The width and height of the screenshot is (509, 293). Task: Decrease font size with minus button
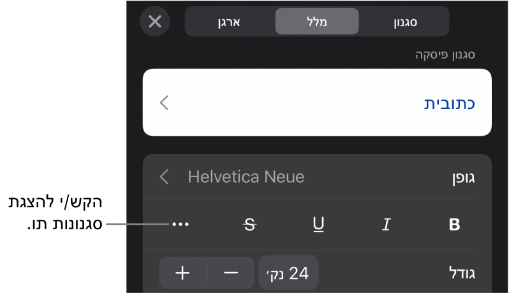tap(231, 273)
